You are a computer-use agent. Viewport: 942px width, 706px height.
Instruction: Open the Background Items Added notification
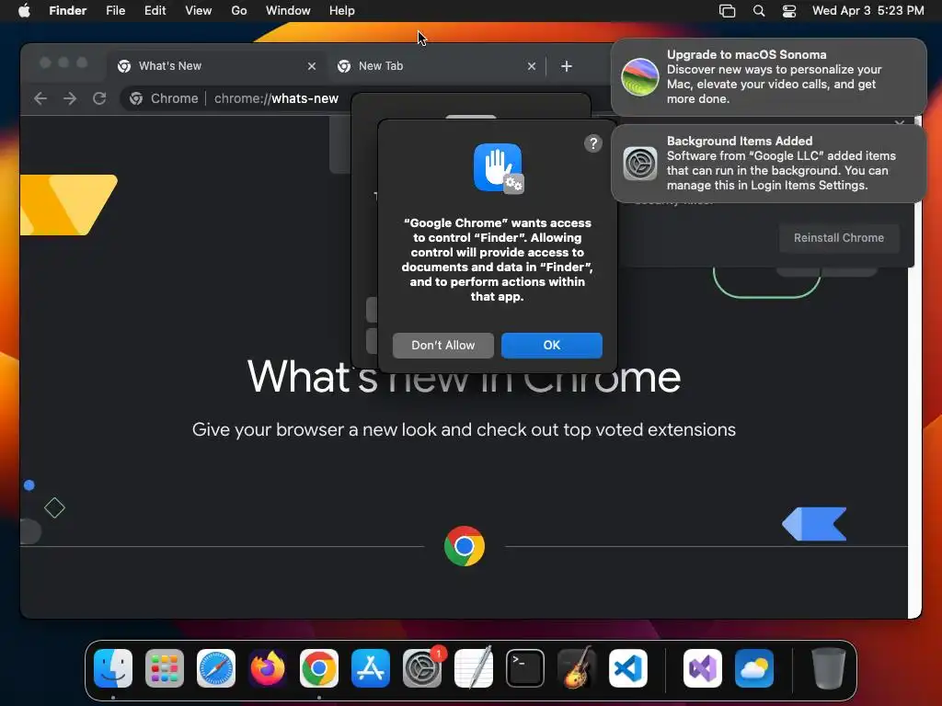[x=768, y=164]
